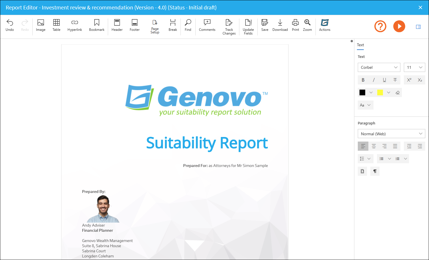Open the Aa change case dropdown
This screenshot has height=260, width=429.
click(366, 105)
